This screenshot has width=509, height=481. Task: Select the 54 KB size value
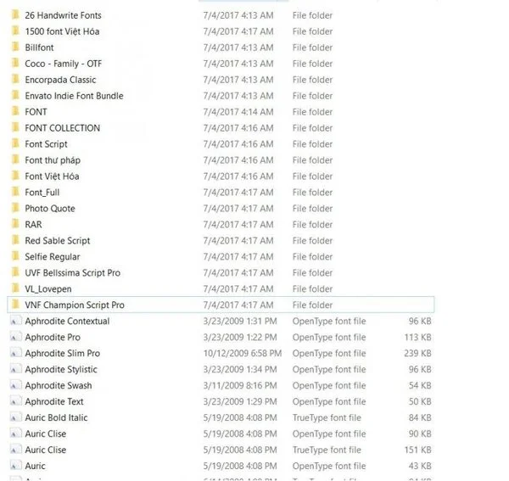coord(420,385)
